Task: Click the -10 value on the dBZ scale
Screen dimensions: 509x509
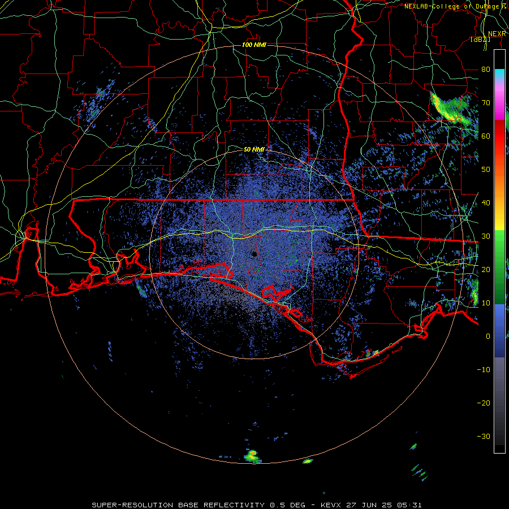Action: tap(484, 369)
